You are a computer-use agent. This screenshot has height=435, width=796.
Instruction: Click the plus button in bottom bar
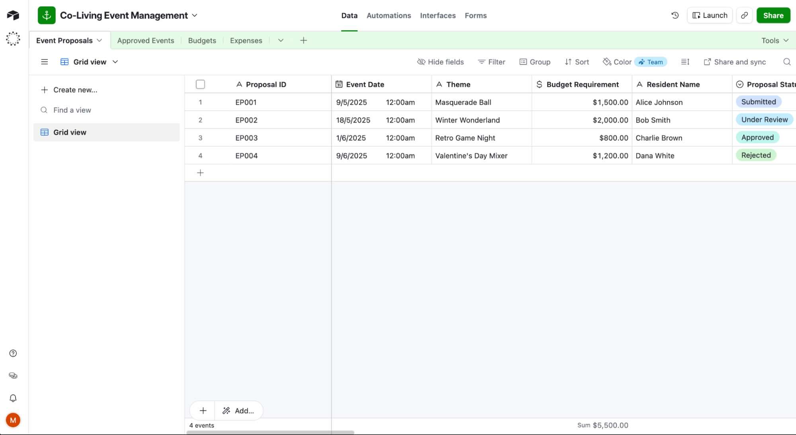pyautogui.click(x=203, y=411)
